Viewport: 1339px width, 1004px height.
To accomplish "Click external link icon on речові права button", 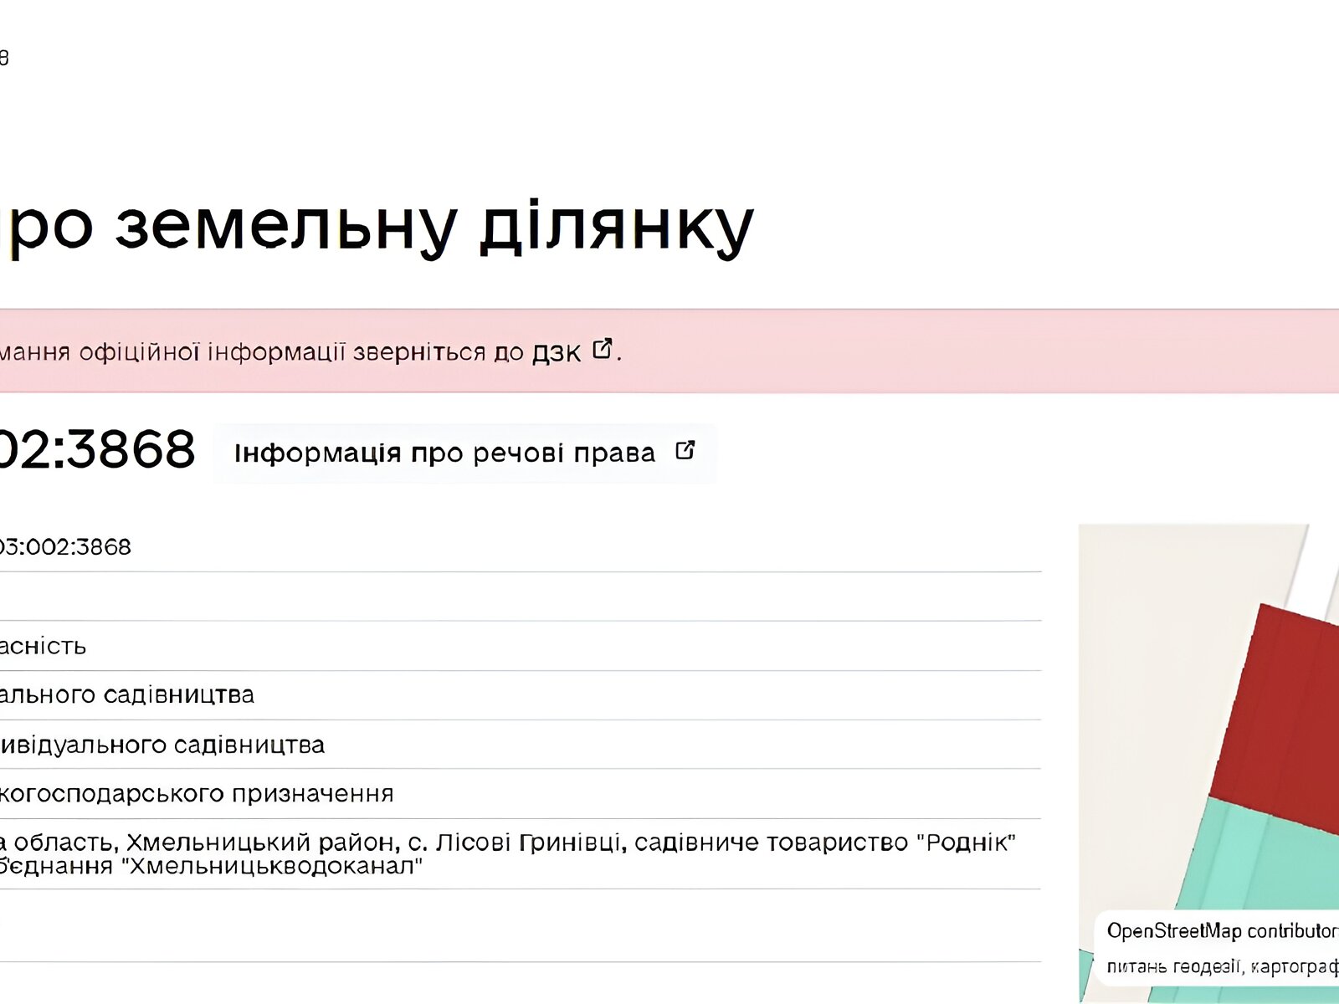I will (685, 451).
